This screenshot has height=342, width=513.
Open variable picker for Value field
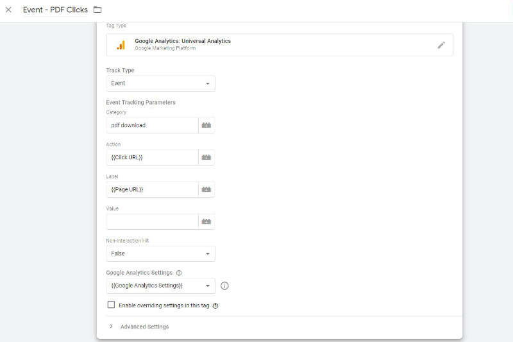tap(206, 221)
